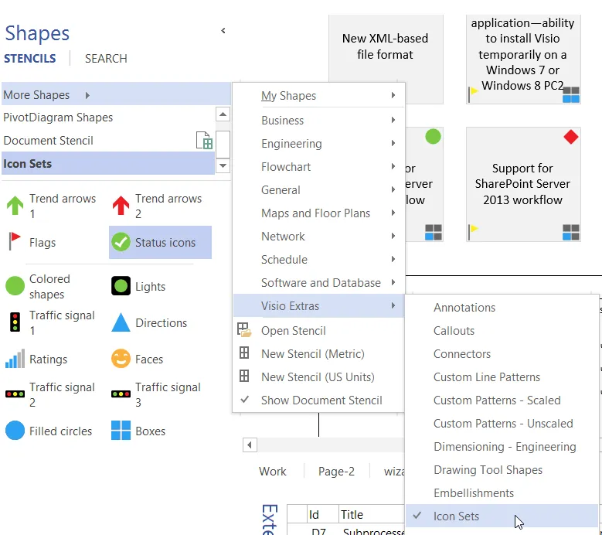This screenshot has height=535, width=602.
Task: Expand Network submenu
Action: point(318,237)
